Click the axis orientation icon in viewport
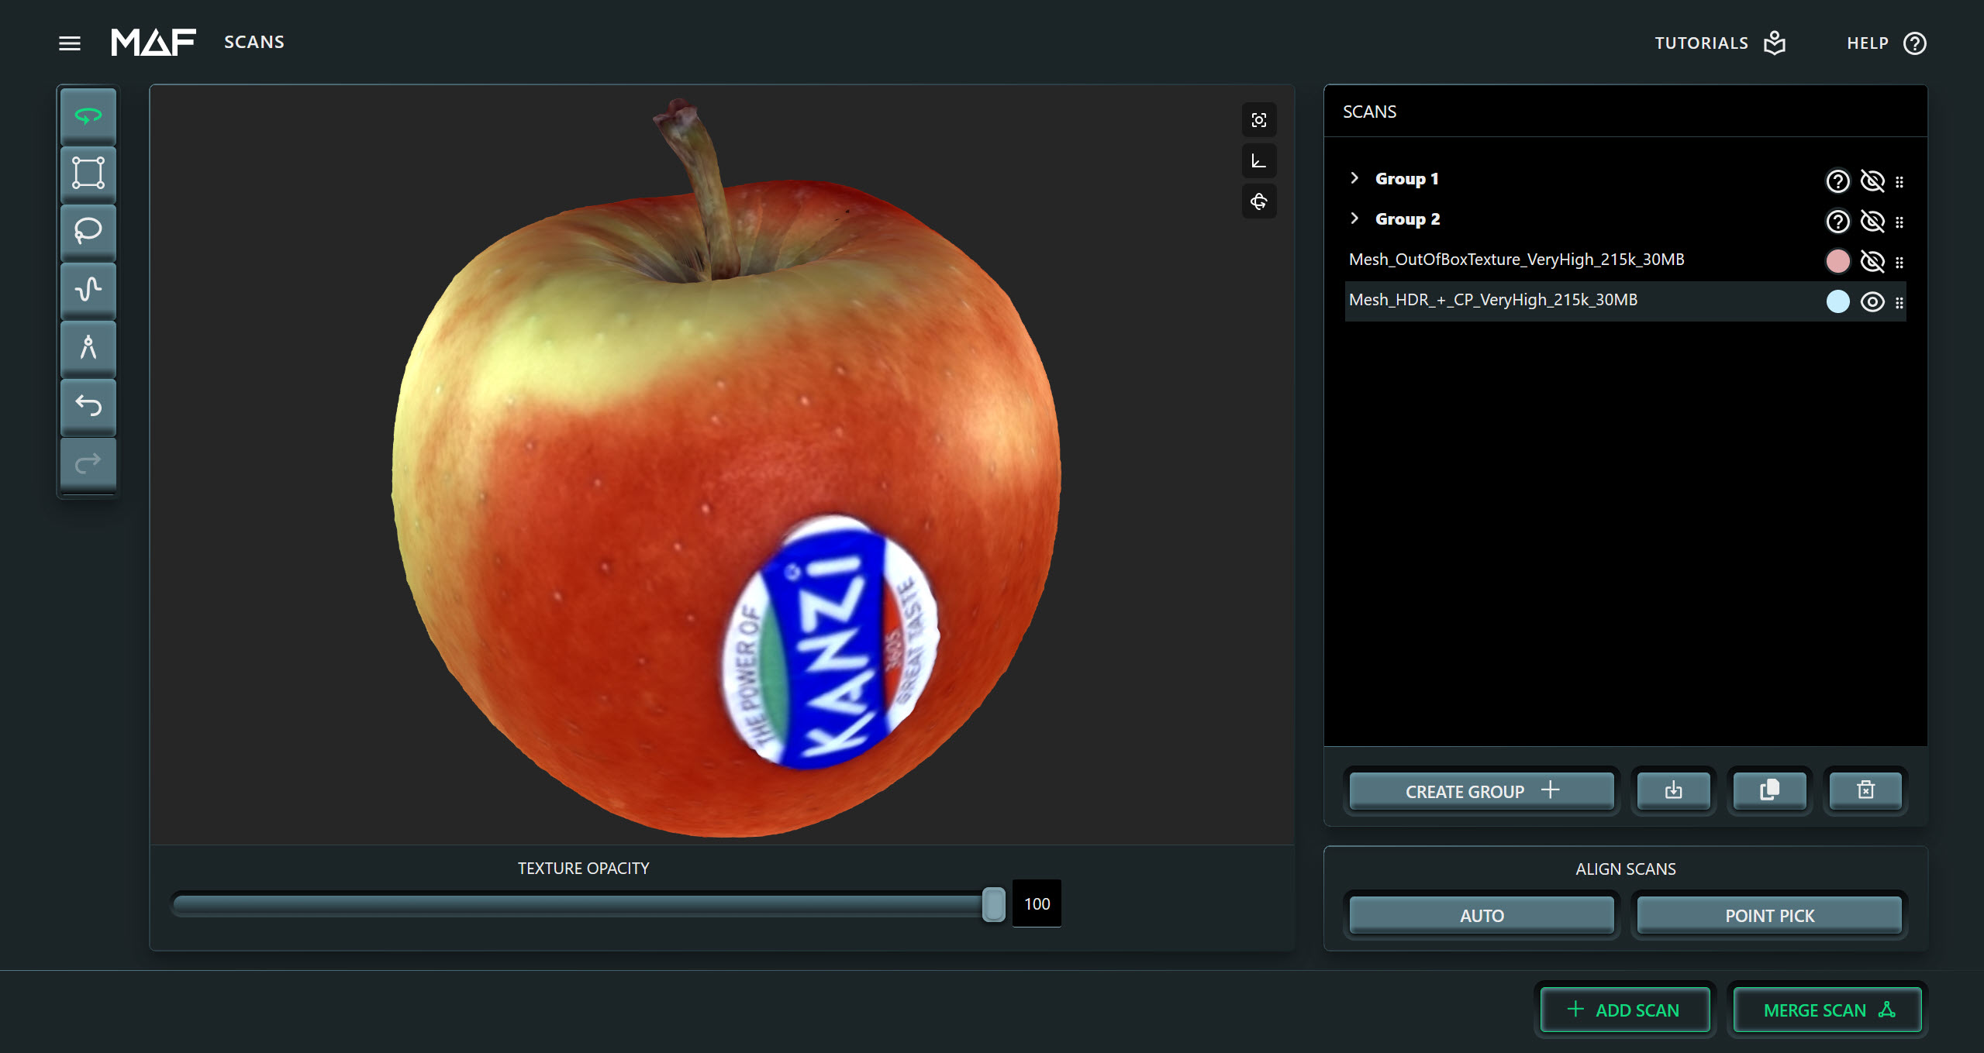This screenshot has height=1053, width=1984. 1258,161
